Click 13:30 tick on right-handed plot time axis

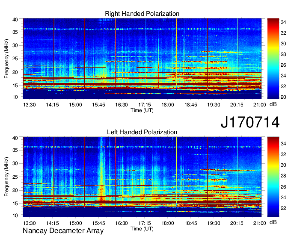click(30, 105)
